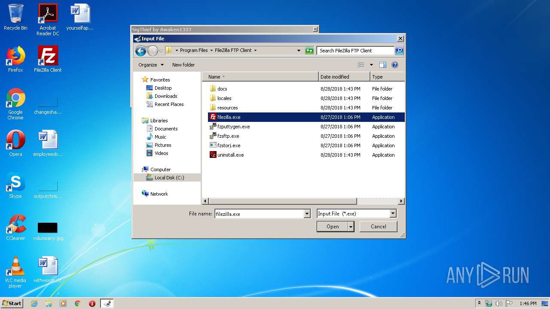Select Desktop under Favorites
Screen dimensions: 550x309
pos(163,88)
